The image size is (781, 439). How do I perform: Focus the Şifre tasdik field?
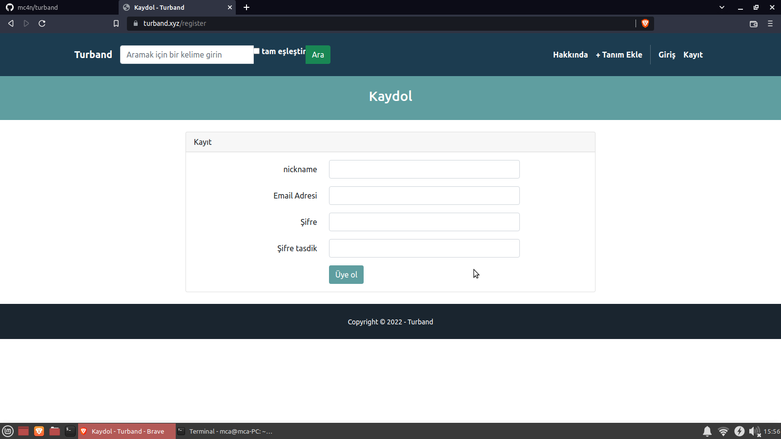tap(424, 248)
